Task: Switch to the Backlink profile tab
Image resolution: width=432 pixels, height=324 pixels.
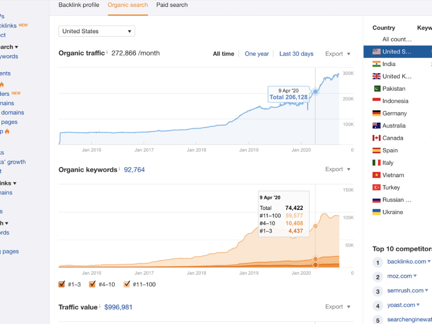Action: click(79, 5)
